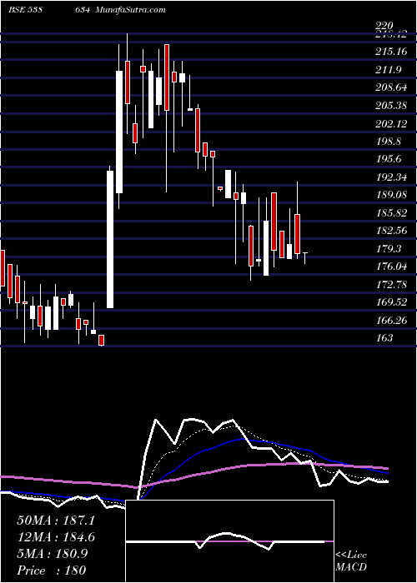Select the 192.34 price axis label
The image size is (417, 583).
pos(391,177)
